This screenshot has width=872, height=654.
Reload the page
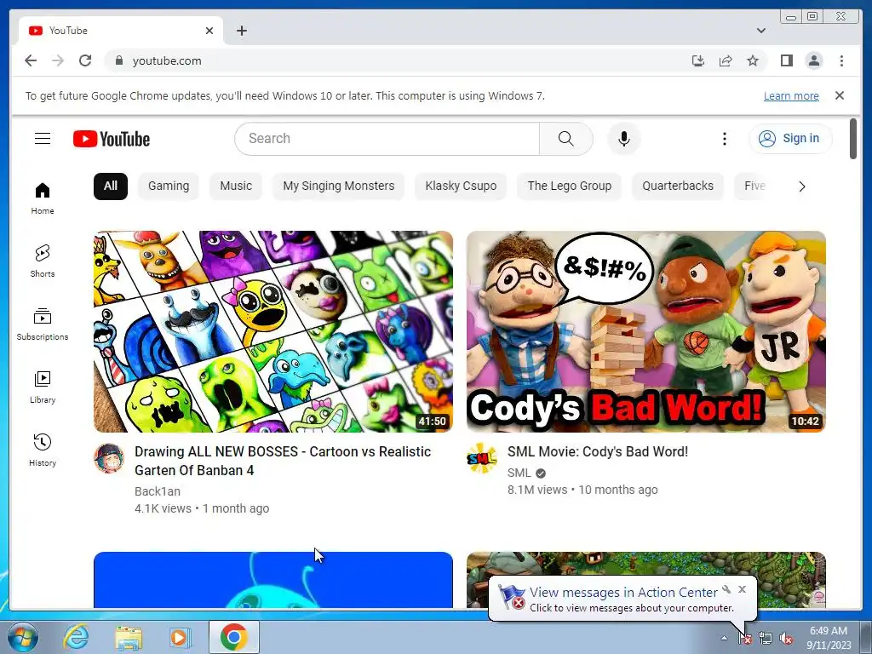click(x=85, y=60)
